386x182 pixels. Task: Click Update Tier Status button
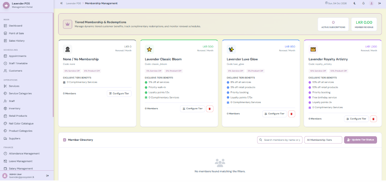click(x=360, y=140)
